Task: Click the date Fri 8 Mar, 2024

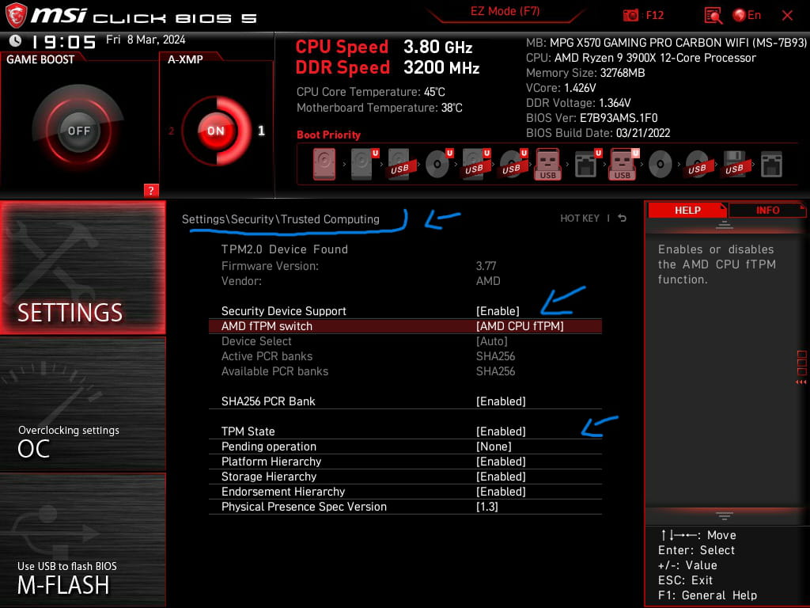Action: [146, 40]
